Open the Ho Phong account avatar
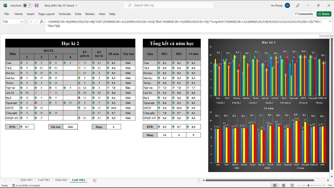 click(x=287, y=6)
